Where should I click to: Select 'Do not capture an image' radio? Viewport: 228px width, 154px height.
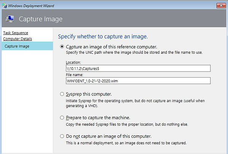62,136
